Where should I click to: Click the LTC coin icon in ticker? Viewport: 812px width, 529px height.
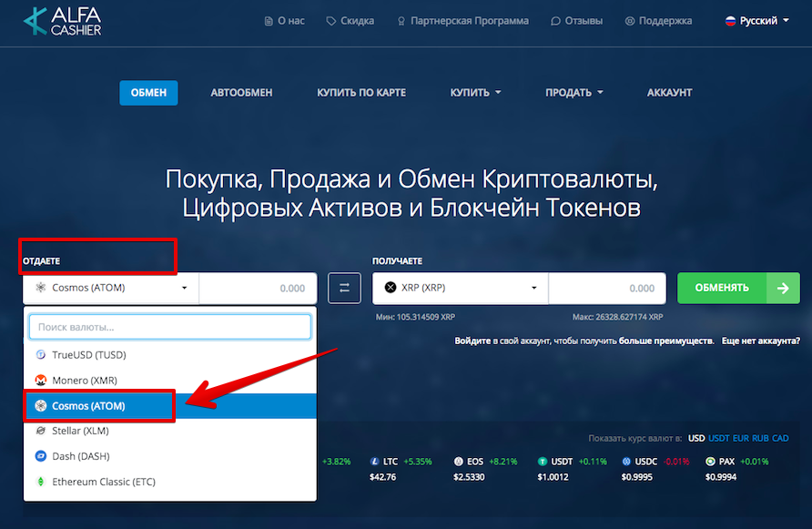pyautogui.click(x=375, y=462)
